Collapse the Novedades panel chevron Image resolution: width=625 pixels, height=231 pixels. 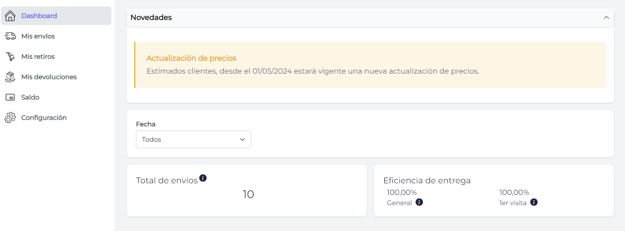(x=607, y=18)
